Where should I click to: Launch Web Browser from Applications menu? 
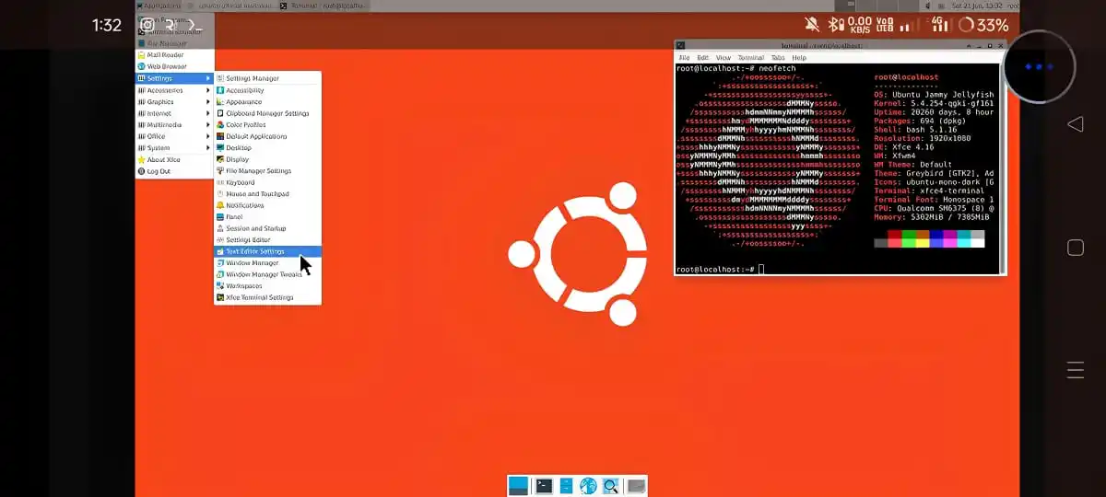174,66
